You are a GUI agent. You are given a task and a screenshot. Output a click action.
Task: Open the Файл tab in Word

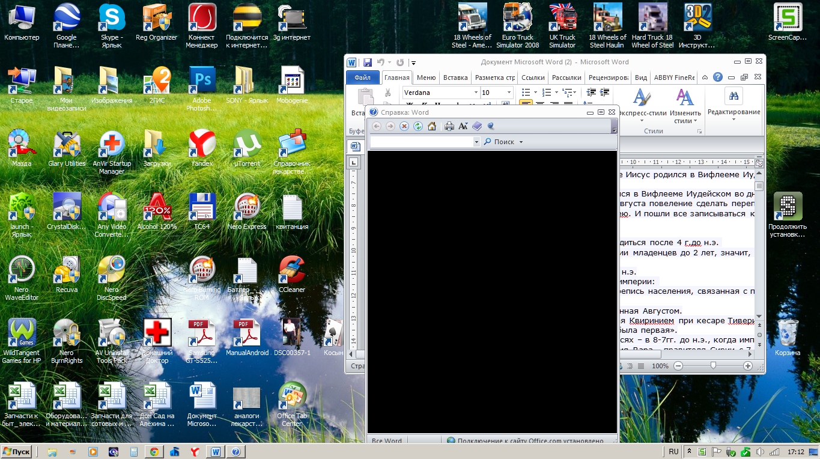click(362, 78)
